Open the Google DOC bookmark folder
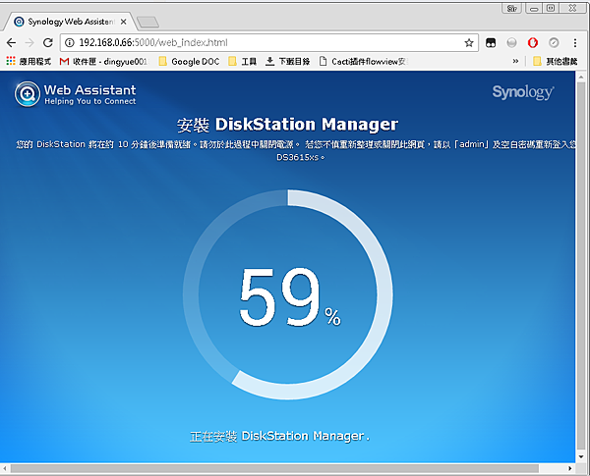The width and height of the screenshot is (590, 476). pos(189,61)
